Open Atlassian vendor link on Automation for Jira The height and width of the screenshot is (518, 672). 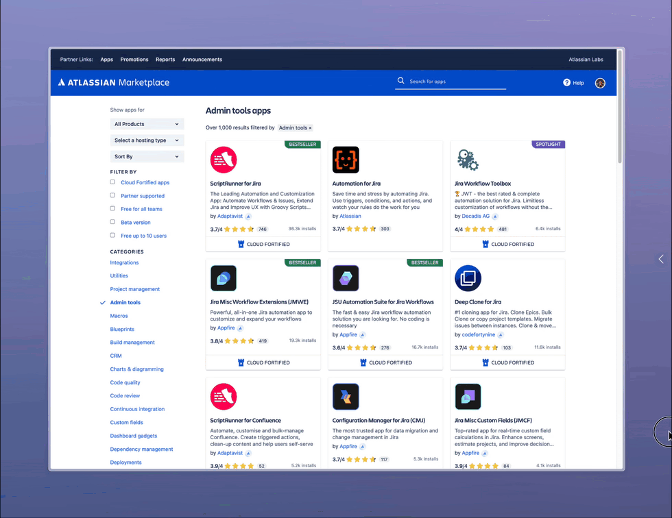coord(350,217)
